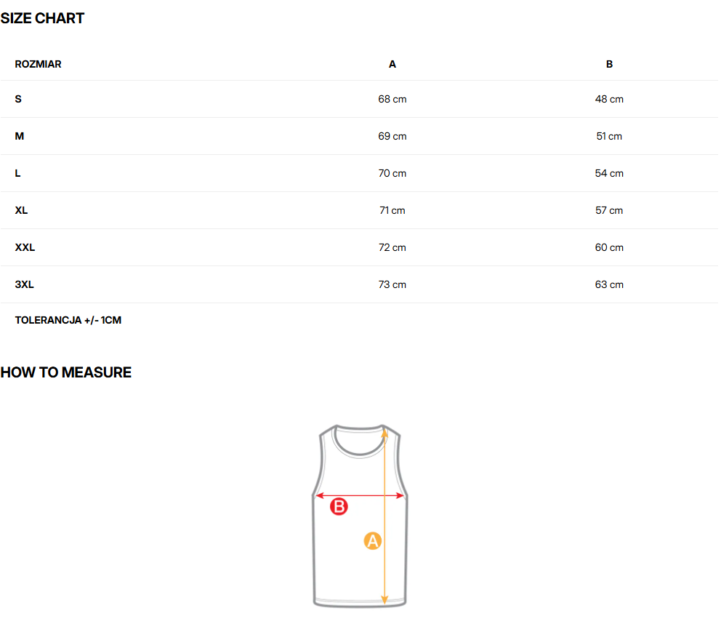Screen dimensions: 721x632
Task: Click the column A header
Action: (x=392, y=65)
